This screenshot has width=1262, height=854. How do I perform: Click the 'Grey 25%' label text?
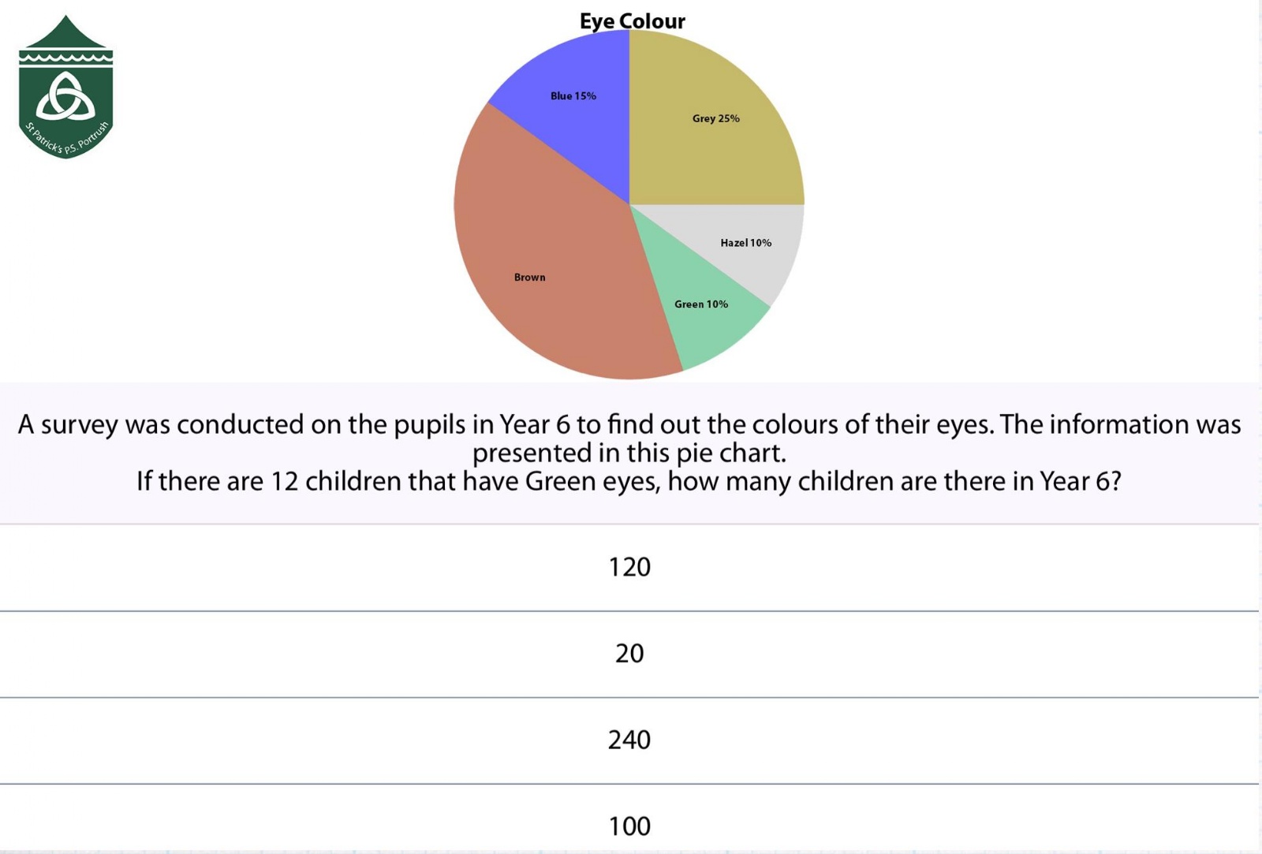tap(715, 118)
